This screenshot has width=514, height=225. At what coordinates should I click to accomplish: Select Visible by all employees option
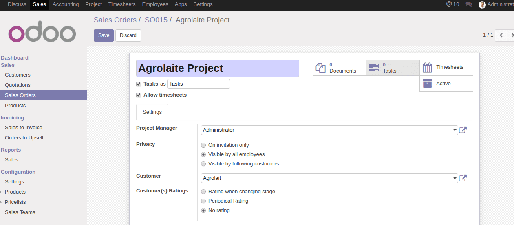click(203, 154)
